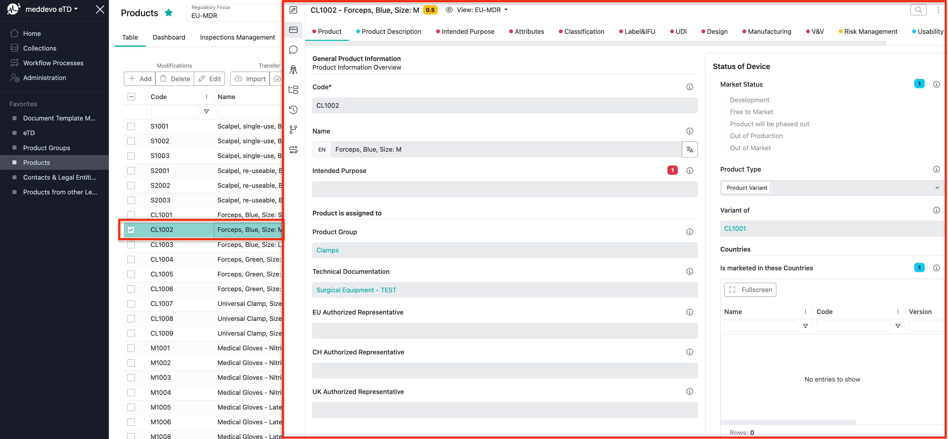Click info icon beside CH Authorized Representative
The height and width of the screenshot is (439, 948).
point(690,352)
